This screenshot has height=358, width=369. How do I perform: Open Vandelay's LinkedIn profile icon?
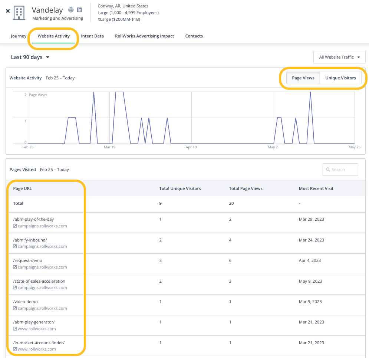click(79, 10)
